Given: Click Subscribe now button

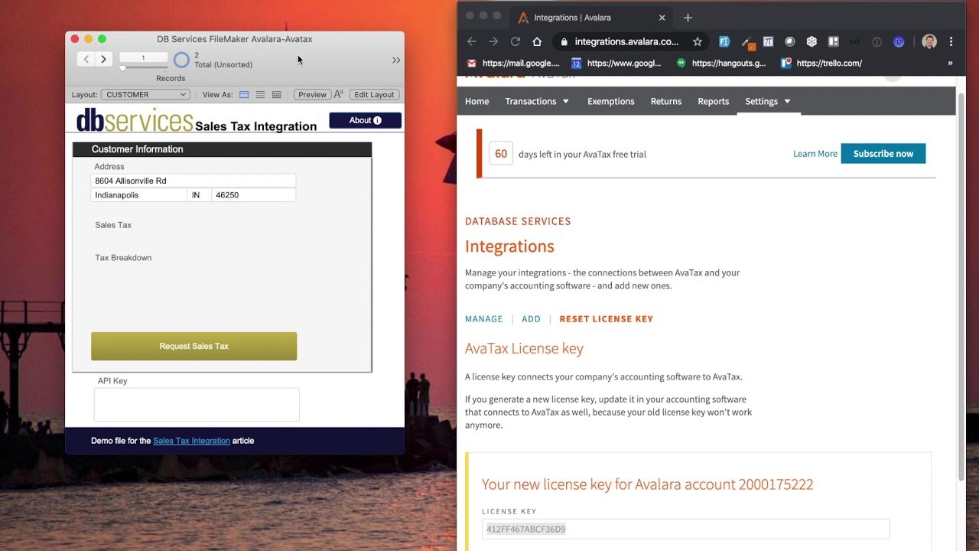Looking at the screenshot, I should coord(883,154).
